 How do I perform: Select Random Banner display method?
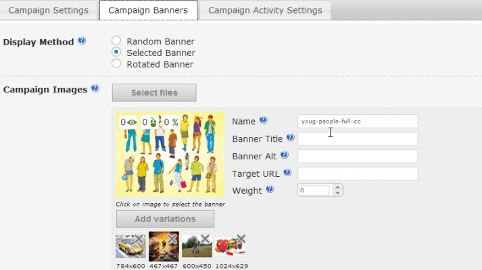point(116,41)
